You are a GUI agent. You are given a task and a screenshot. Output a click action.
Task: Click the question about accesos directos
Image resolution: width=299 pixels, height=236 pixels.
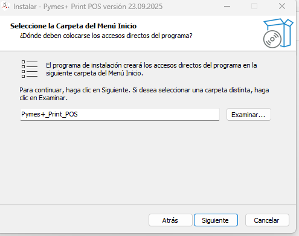pos(106,36)
